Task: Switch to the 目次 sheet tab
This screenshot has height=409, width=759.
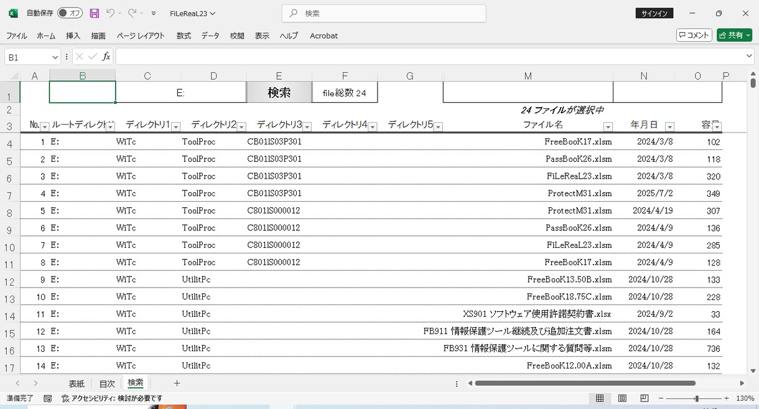Action: [107, 383]
